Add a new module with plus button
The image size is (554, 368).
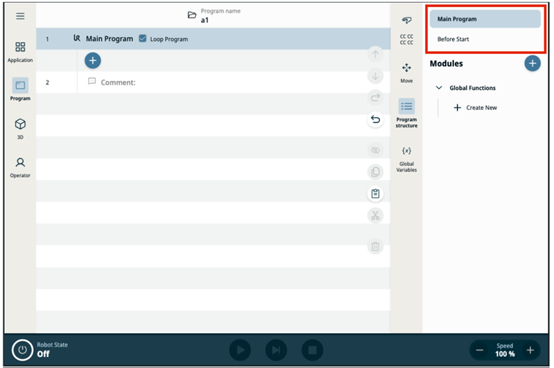[532, 64]
